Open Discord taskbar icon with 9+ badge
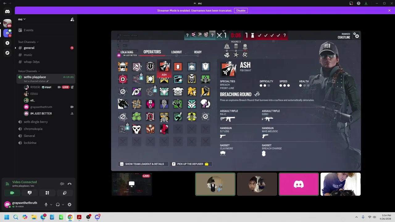This screenshot has height=222, width=395. click(98, 217)
